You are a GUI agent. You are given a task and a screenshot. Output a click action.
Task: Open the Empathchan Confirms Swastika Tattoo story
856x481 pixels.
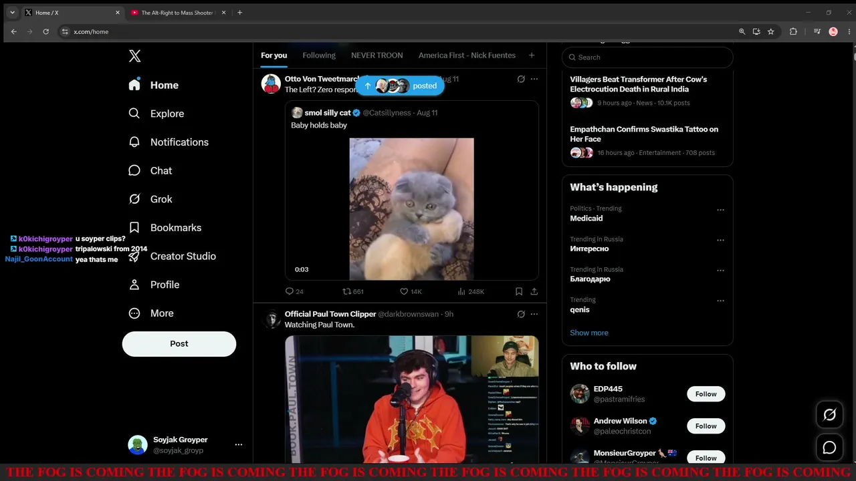[647, 141]
